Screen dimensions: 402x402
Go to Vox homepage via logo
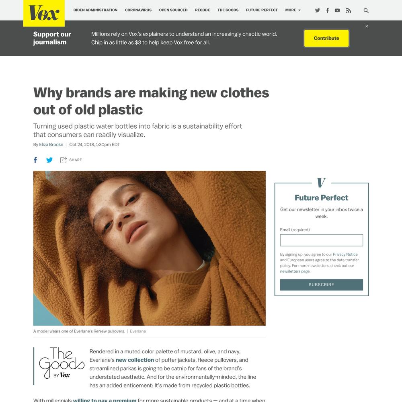tap(44, 13)
